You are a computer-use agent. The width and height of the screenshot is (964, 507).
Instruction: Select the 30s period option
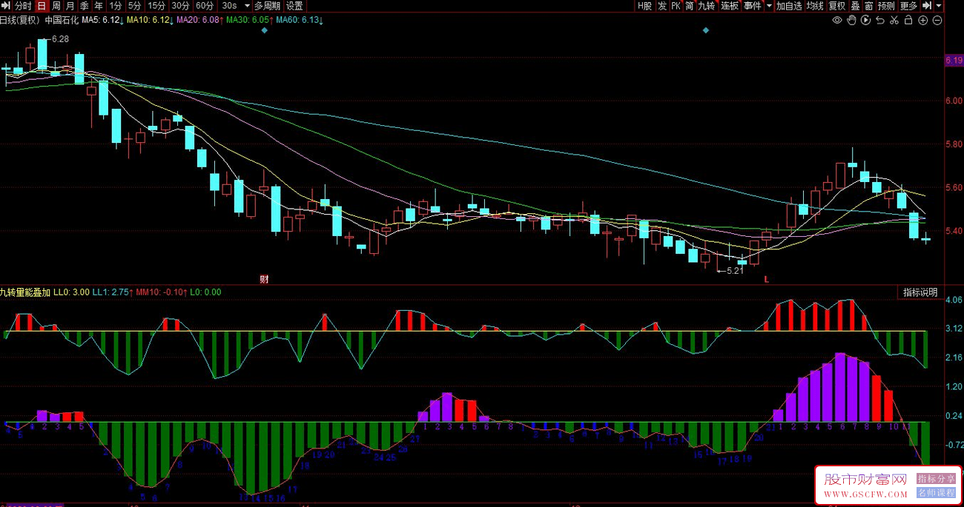pos(229,5)
